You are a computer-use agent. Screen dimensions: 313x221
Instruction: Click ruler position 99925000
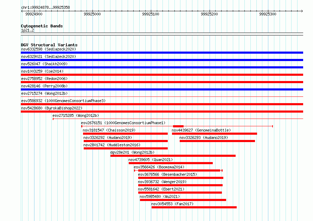92,14
